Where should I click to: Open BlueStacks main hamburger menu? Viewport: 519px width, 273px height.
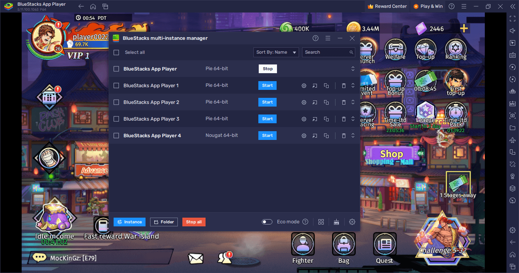464,6
